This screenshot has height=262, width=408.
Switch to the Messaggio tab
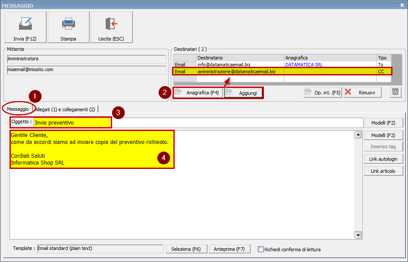tap(18, 109)
